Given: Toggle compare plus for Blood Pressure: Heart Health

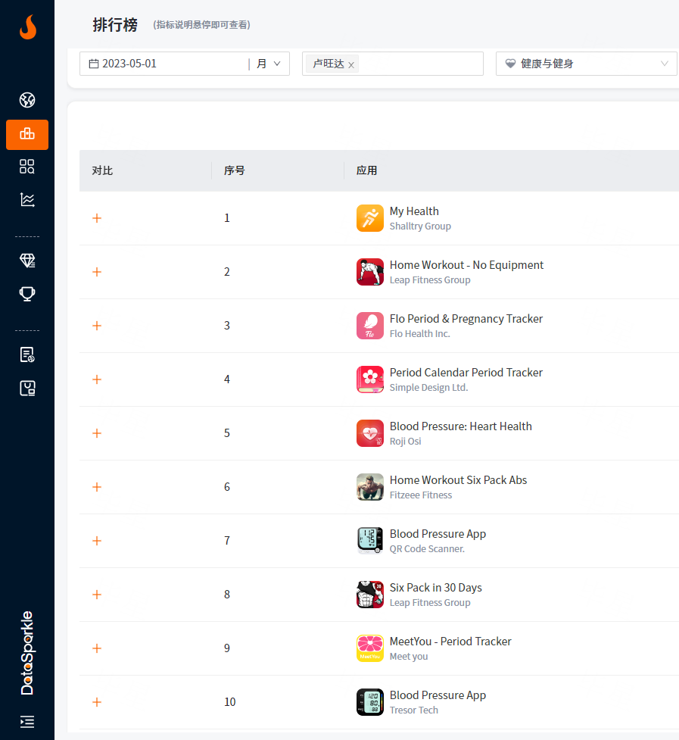Looking at the screenshot, I should click(97, 433).
